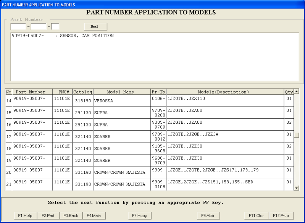Click the 0106- date cell in row 14

coord(158,101)
